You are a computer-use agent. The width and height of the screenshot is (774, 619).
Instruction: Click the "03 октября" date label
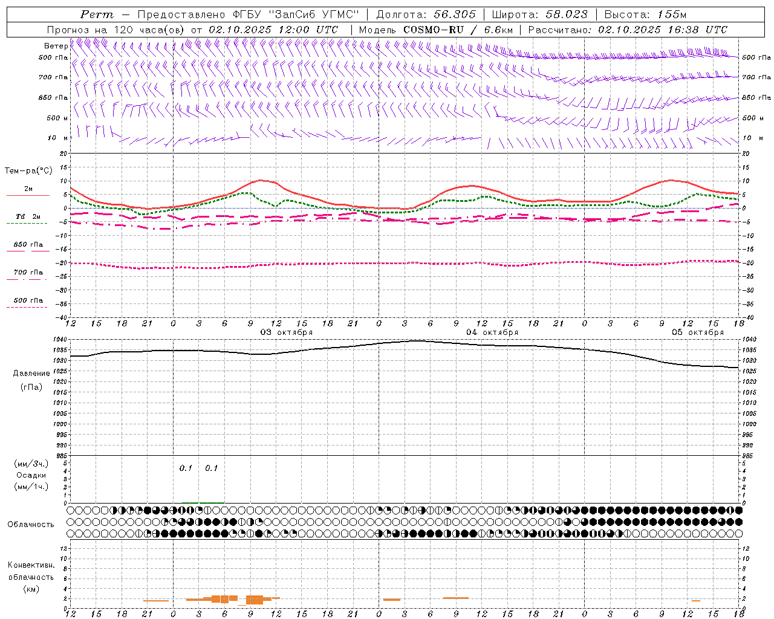[x=287, y=332]
